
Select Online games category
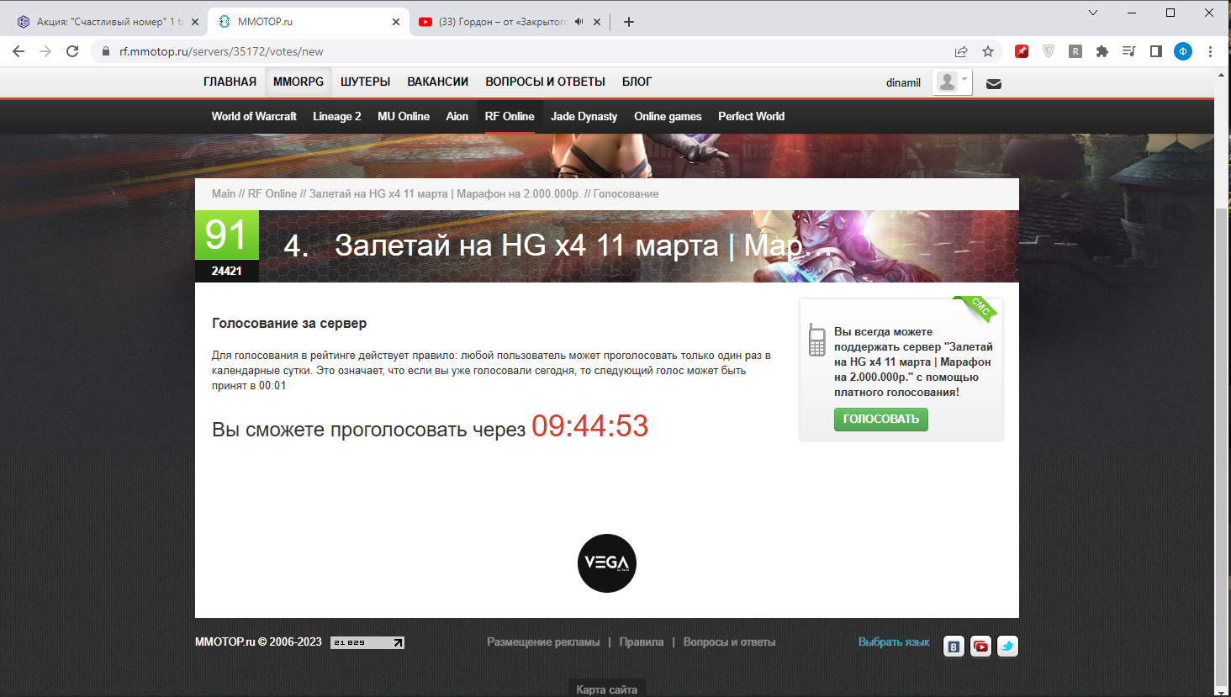[668, 117]
